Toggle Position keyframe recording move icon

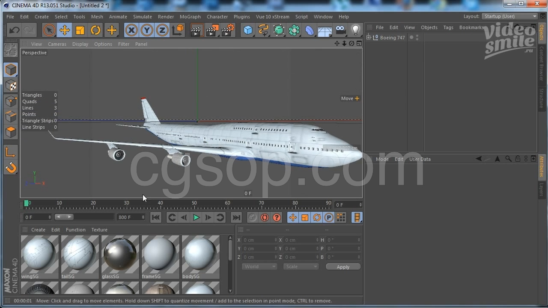(293, 217)
